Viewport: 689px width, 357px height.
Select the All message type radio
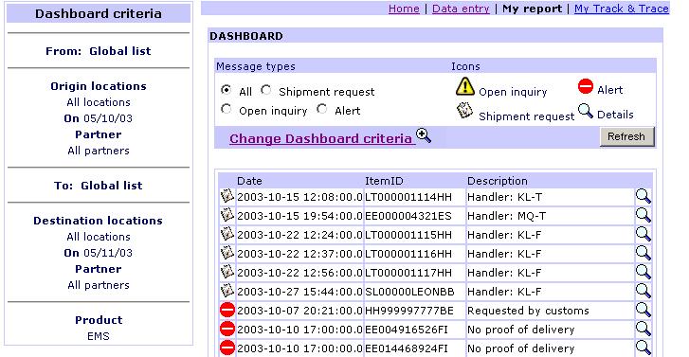tap(227, 90)
